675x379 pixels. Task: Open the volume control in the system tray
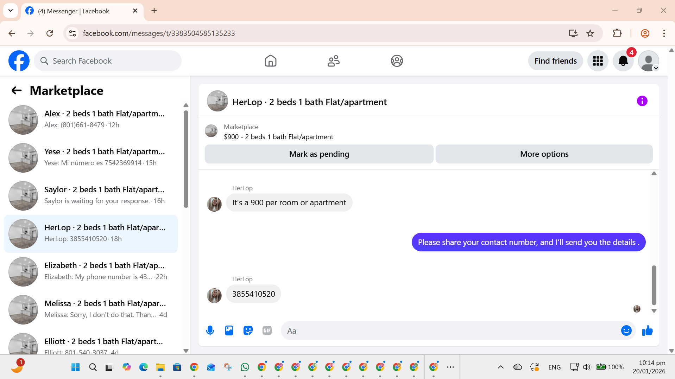click(586, 367)
